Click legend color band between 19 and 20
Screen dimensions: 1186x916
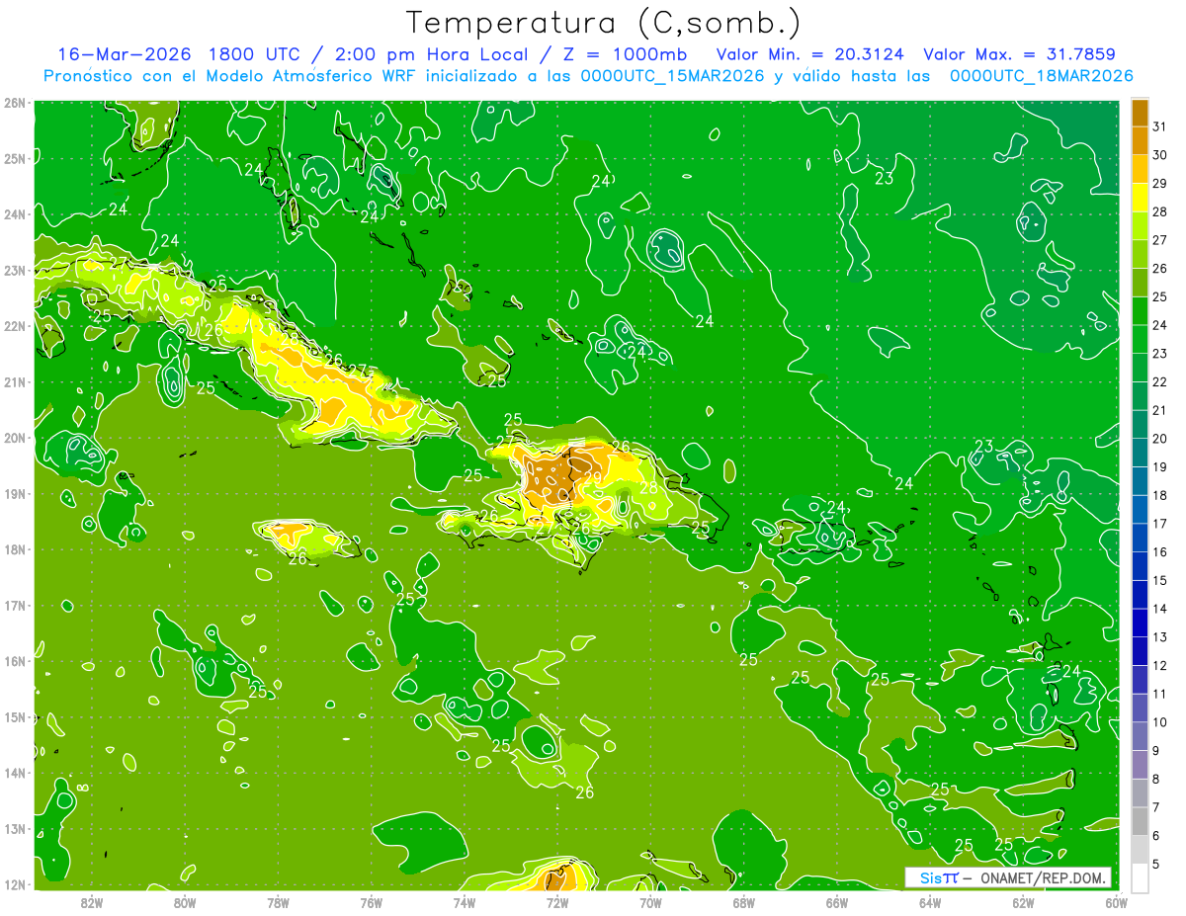(x=1140, y=452)
